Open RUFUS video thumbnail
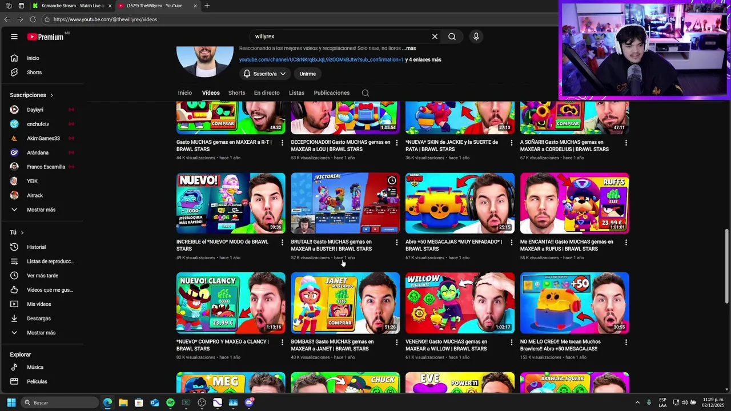The image size is (731, 411). click(x=575, y=203)
